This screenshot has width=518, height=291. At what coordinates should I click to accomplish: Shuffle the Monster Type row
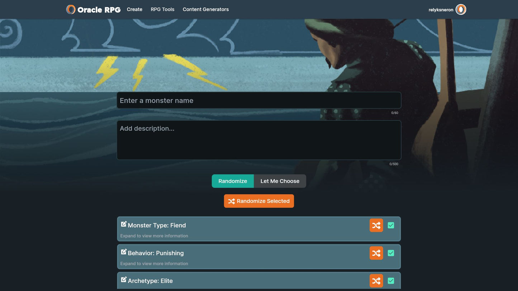point(376,225)
